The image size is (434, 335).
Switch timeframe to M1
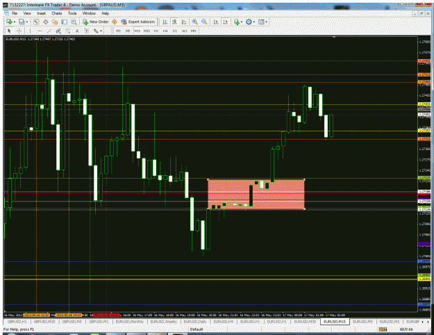(119, 31)
